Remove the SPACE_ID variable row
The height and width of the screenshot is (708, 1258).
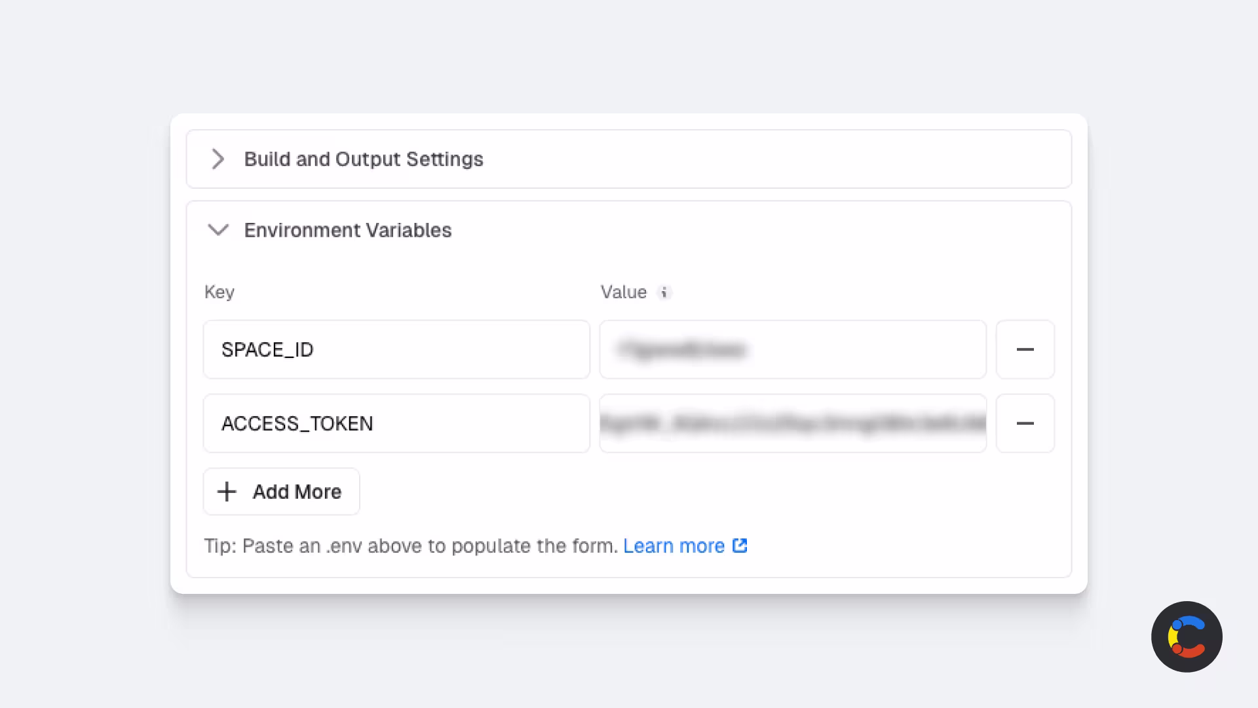1025,349
